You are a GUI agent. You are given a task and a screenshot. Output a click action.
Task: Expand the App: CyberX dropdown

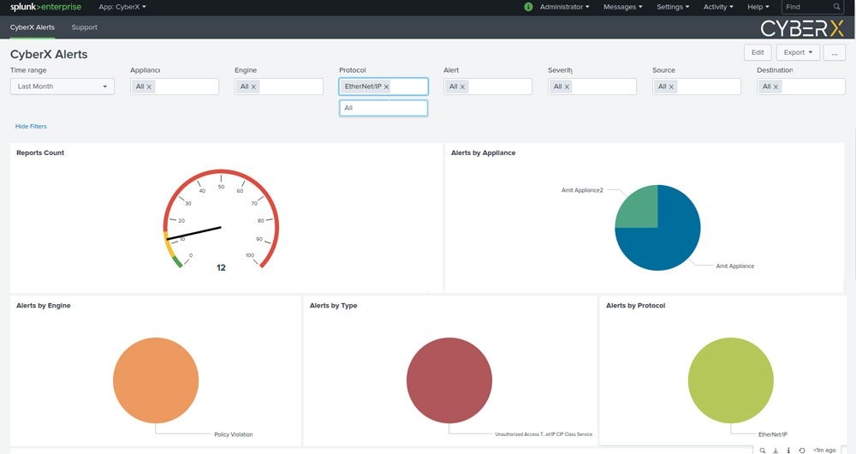click(x=122, y=7)
